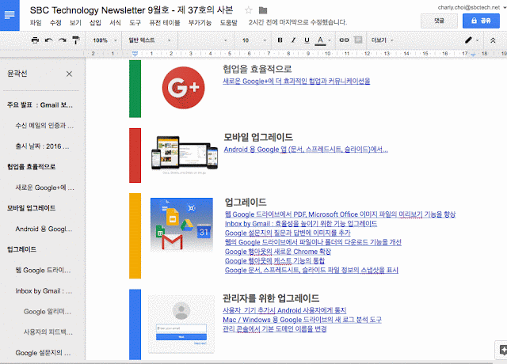Jump to outline item Google 알리미
The height and width of the screenshot is (364, 507).
pos(48,312)
